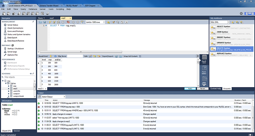Switch to the EER Diagram tab
Screen dimensions: 255x136
(90, 6)
